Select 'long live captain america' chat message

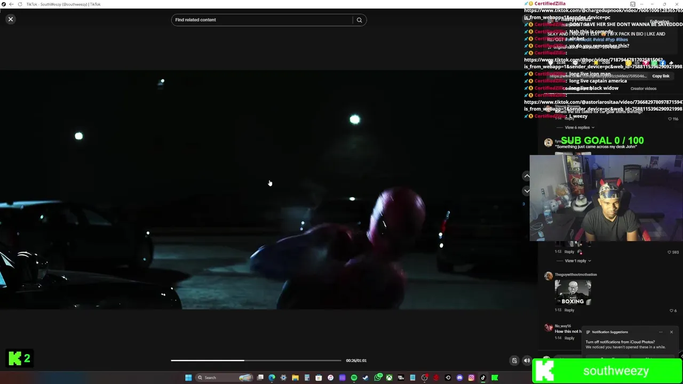coord(598,81)
